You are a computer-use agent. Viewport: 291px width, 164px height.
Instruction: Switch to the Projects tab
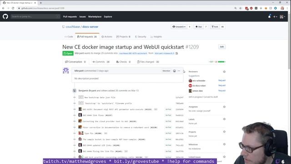[123, 36]
